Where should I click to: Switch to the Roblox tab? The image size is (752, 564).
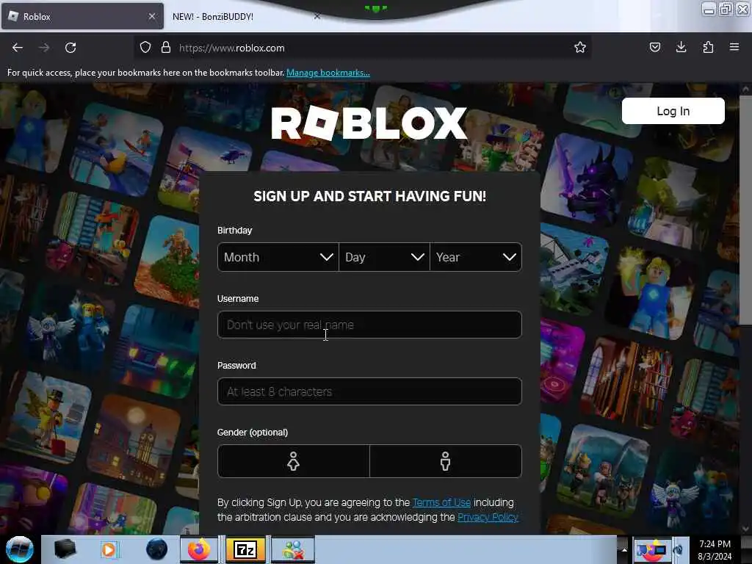coord(82,16)
